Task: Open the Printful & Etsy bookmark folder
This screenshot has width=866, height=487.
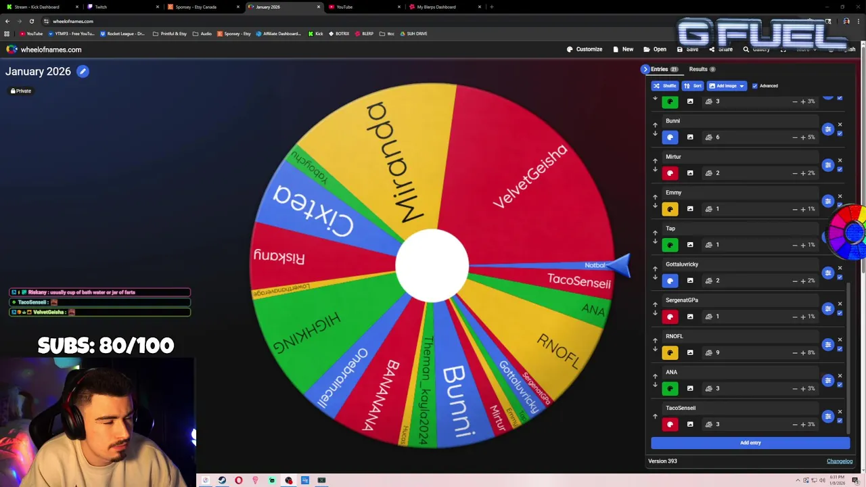Action: pos(170,33)
